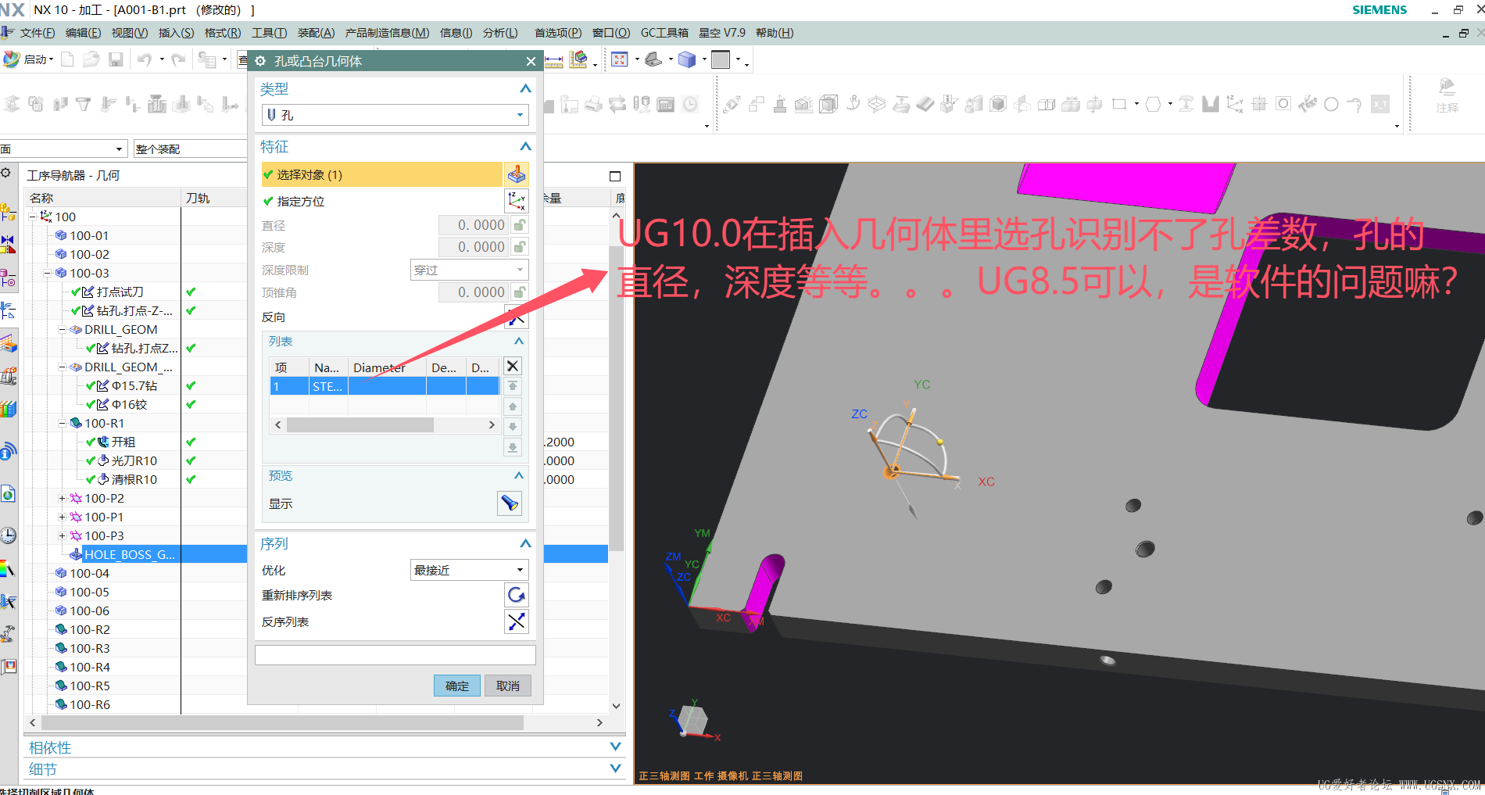1485x795 pixels.
Task: Click the shaded cube rendering style icon
Action: pyautogui.click(x=687, y=60)
